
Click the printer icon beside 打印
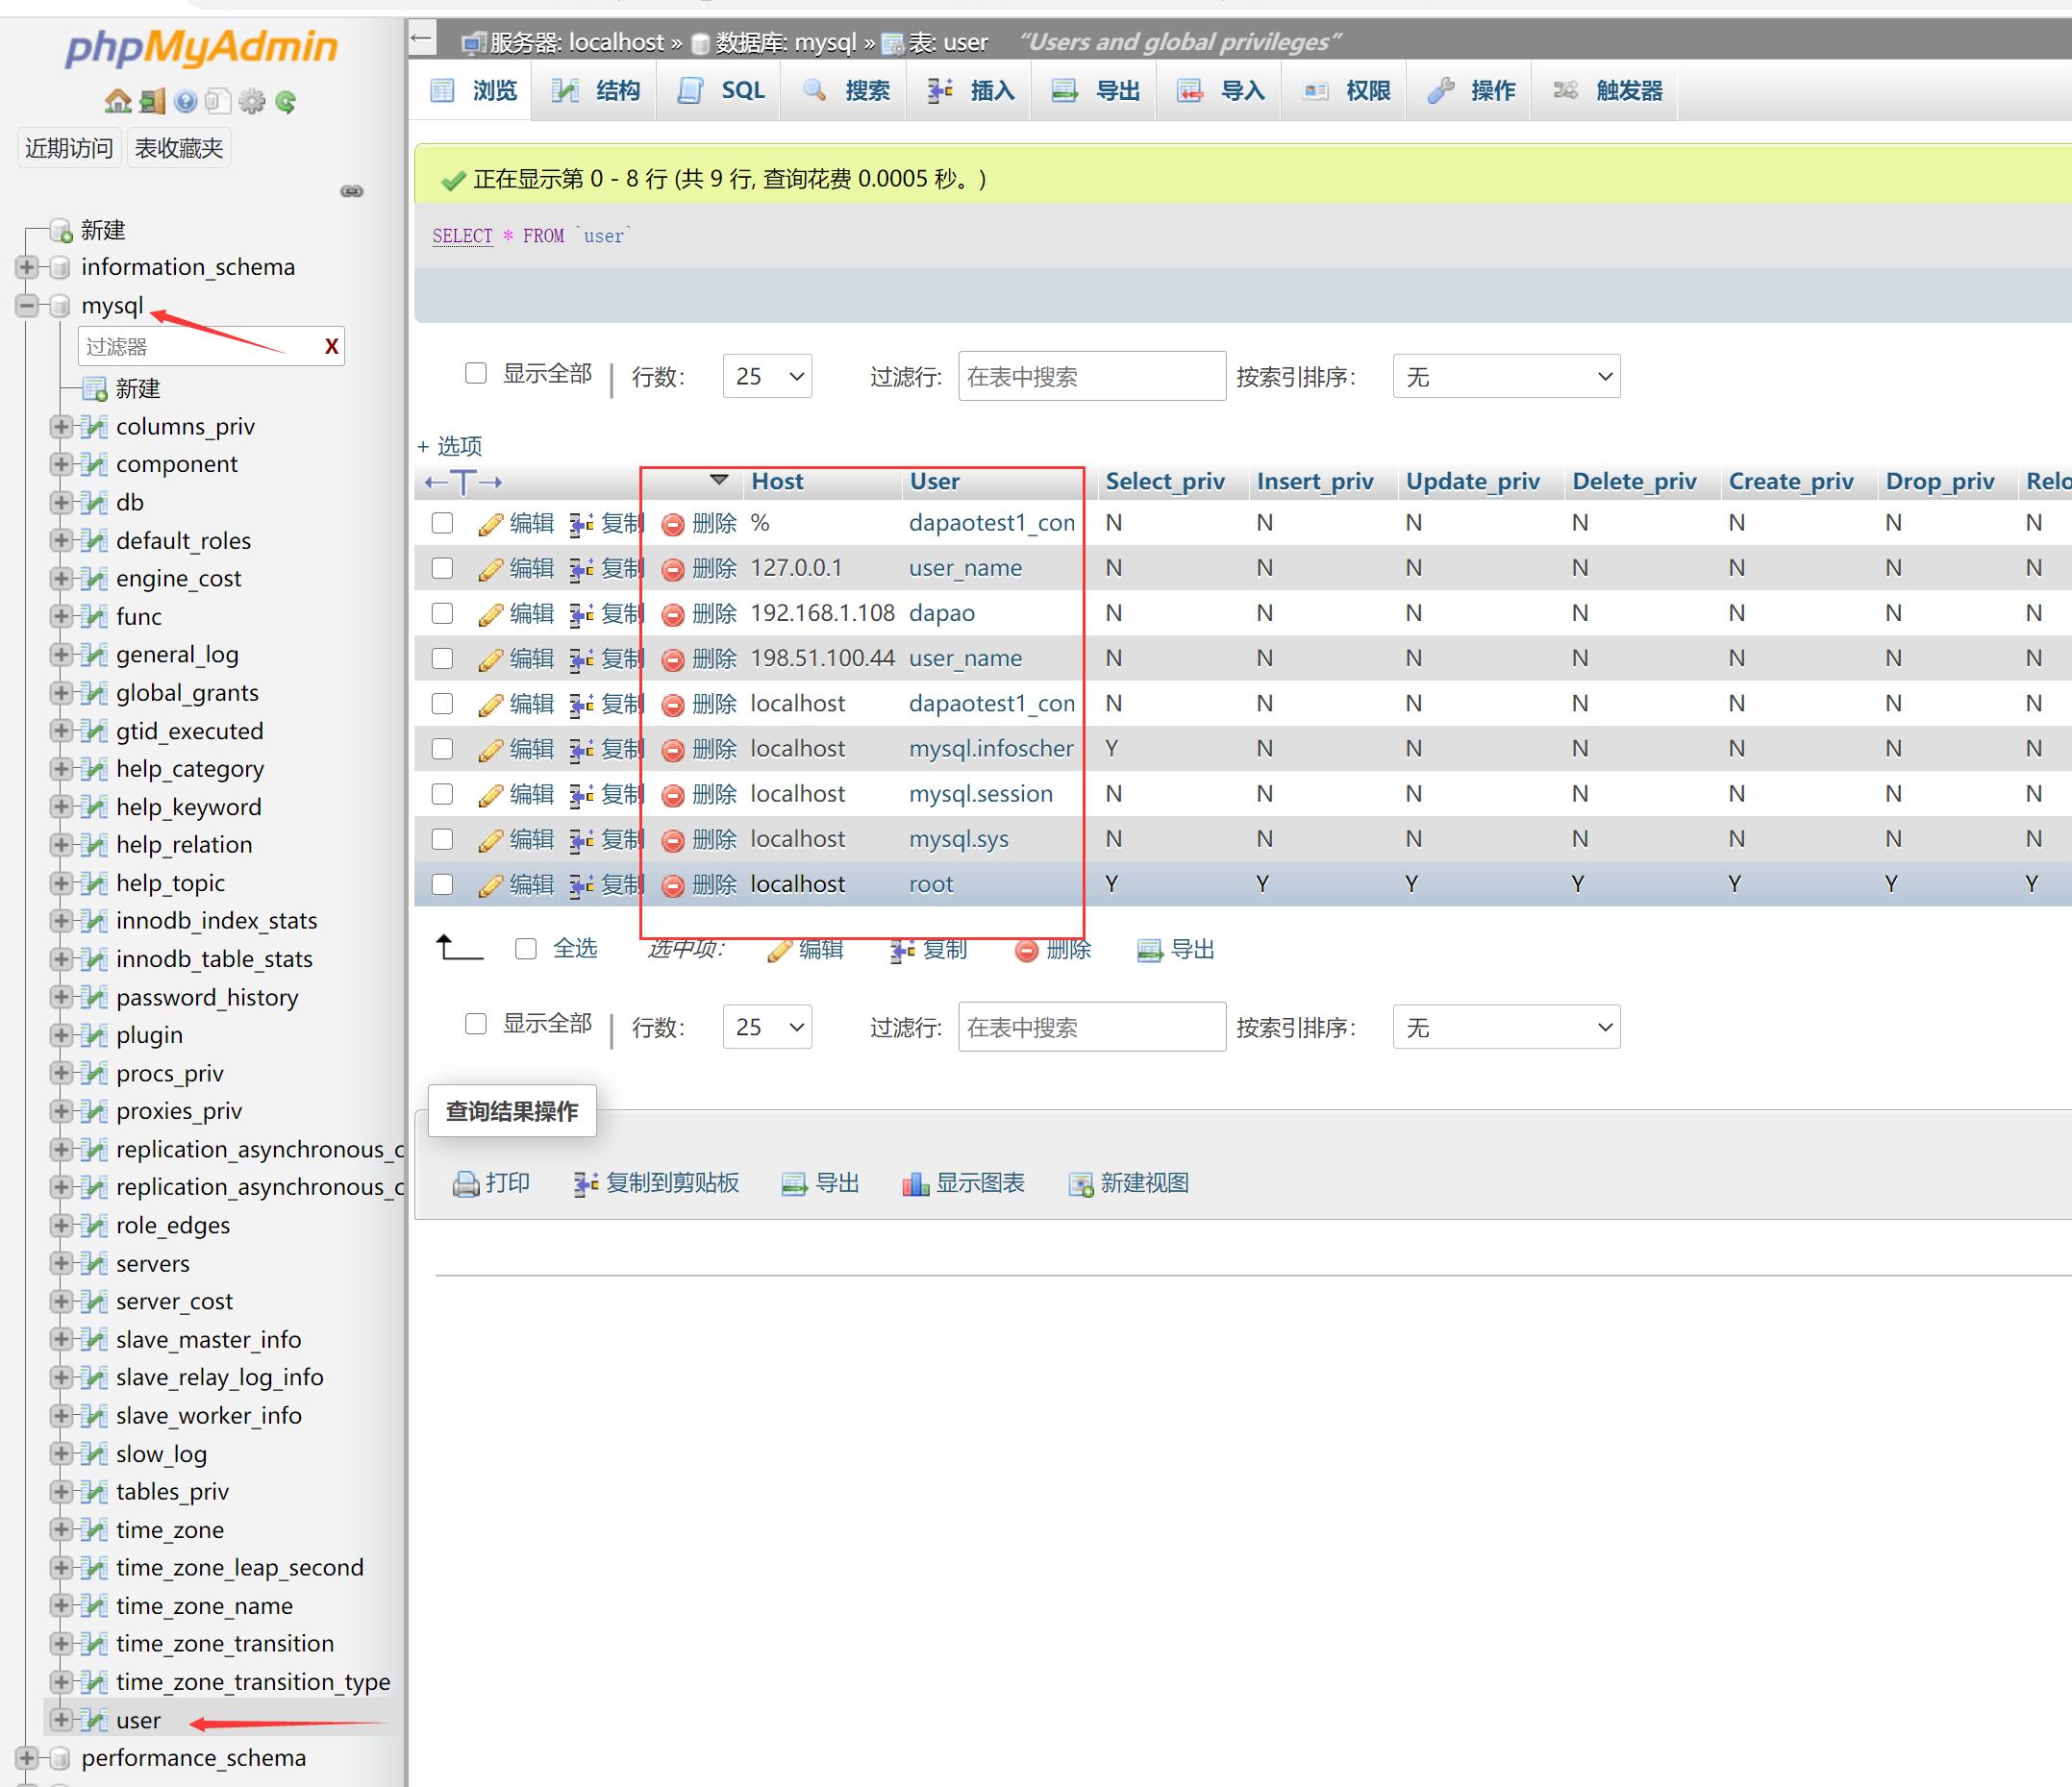point(466,1184)
